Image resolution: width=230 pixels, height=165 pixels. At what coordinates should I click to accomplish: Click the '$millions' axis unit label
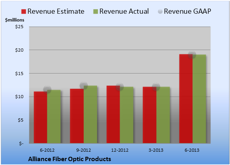[14, 20]
